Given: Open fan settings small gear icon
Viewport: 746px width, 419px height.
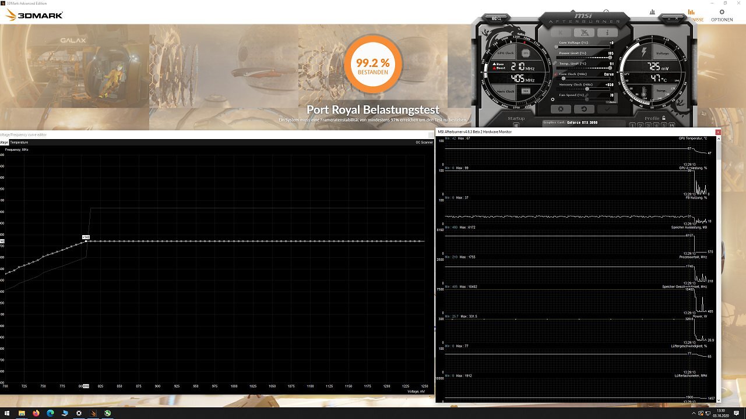Looking at the screenshot, I should pos(553,100).
